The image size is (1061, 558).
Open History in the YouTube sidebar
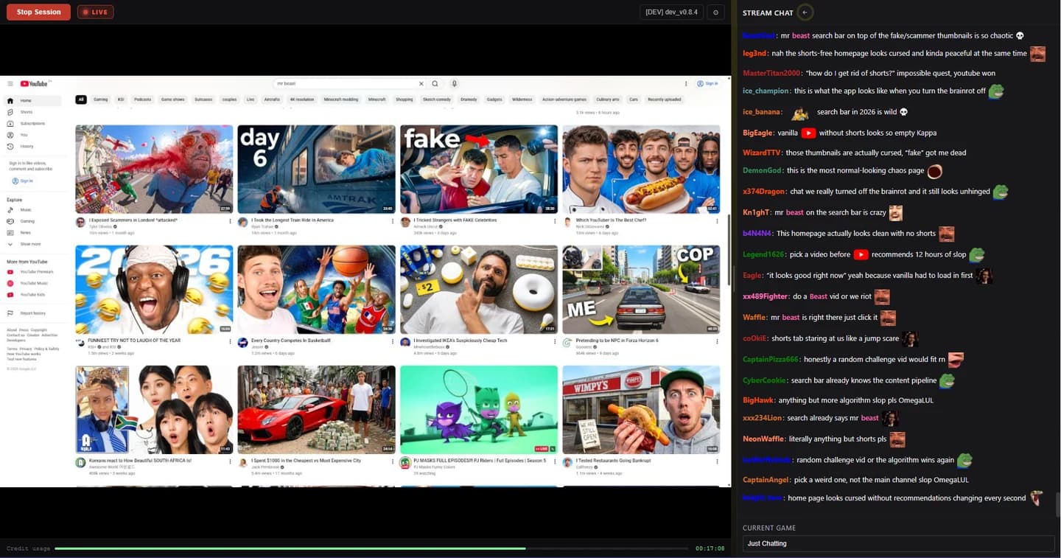coord(27,147)
